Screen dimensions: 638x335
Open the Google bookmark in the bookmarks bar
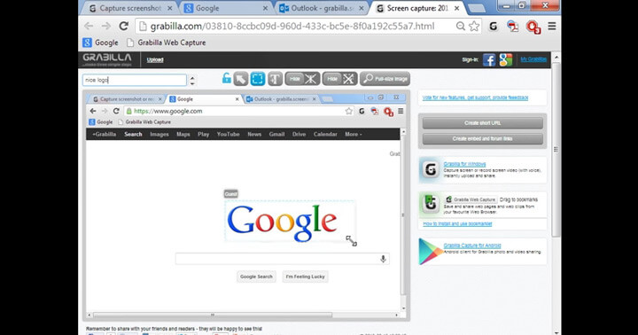tap(100, 43)
